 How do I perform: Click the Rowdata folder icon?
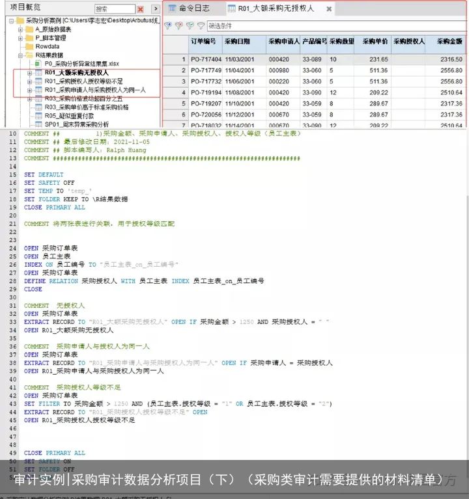click(x=29, y=46)
